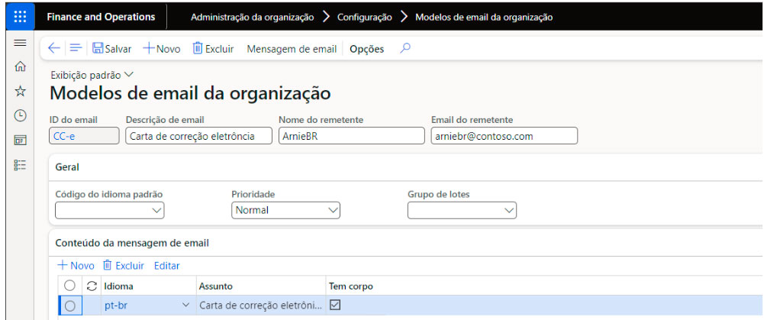This screenshot has height=320, width=767.
Task: Open Favorites star icon in sidebar
Action: click(x=21, y=92)
